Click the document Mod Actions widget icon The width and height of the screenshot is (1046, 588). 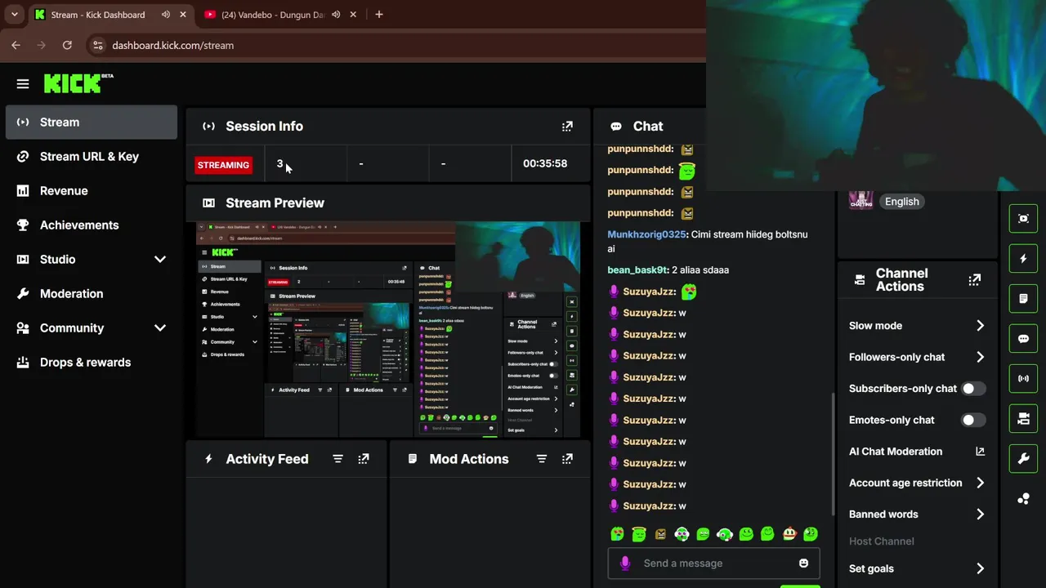(x=1023, y=299)
